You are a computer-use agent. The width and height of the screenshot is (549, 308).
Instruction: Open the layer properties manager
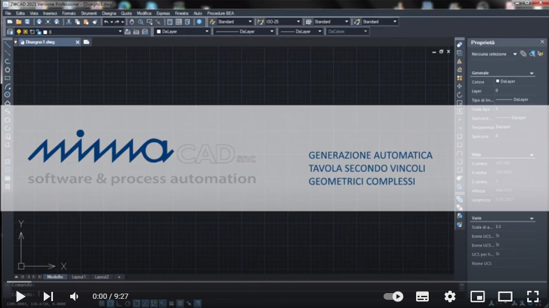(x=10, y=32)
